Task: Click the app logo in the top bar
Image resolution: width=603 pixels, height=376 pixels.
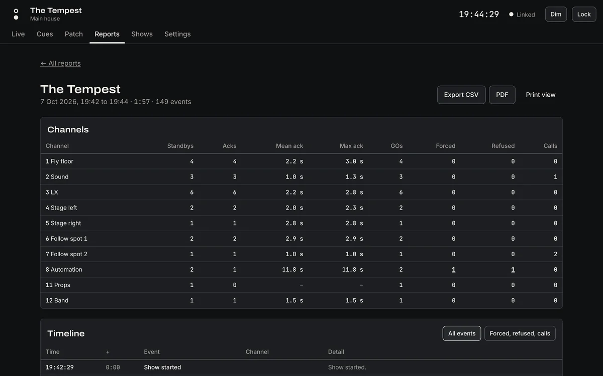Action: [16, 14]
